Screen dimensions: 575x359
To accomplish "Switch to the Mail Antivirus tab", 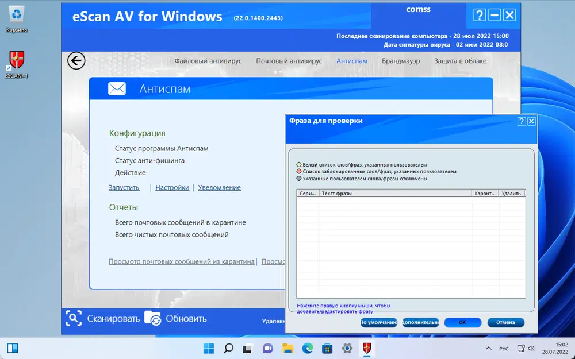I will point(289,61).
